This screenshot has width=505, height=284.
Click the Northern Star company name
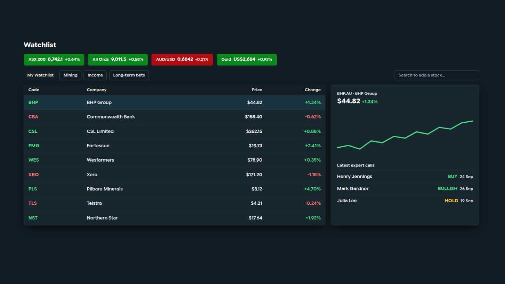point(102,218)
